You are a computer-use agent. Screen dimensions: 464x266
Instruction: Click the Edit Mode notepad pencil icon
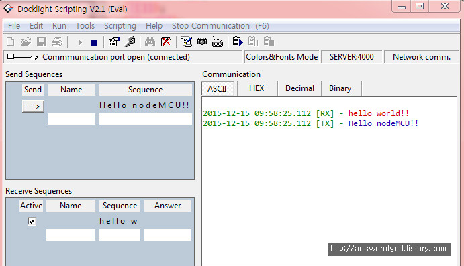187,42
